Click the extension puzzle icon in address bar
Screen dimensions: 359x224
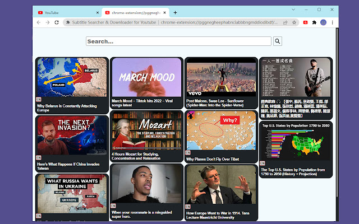point(68,22)
